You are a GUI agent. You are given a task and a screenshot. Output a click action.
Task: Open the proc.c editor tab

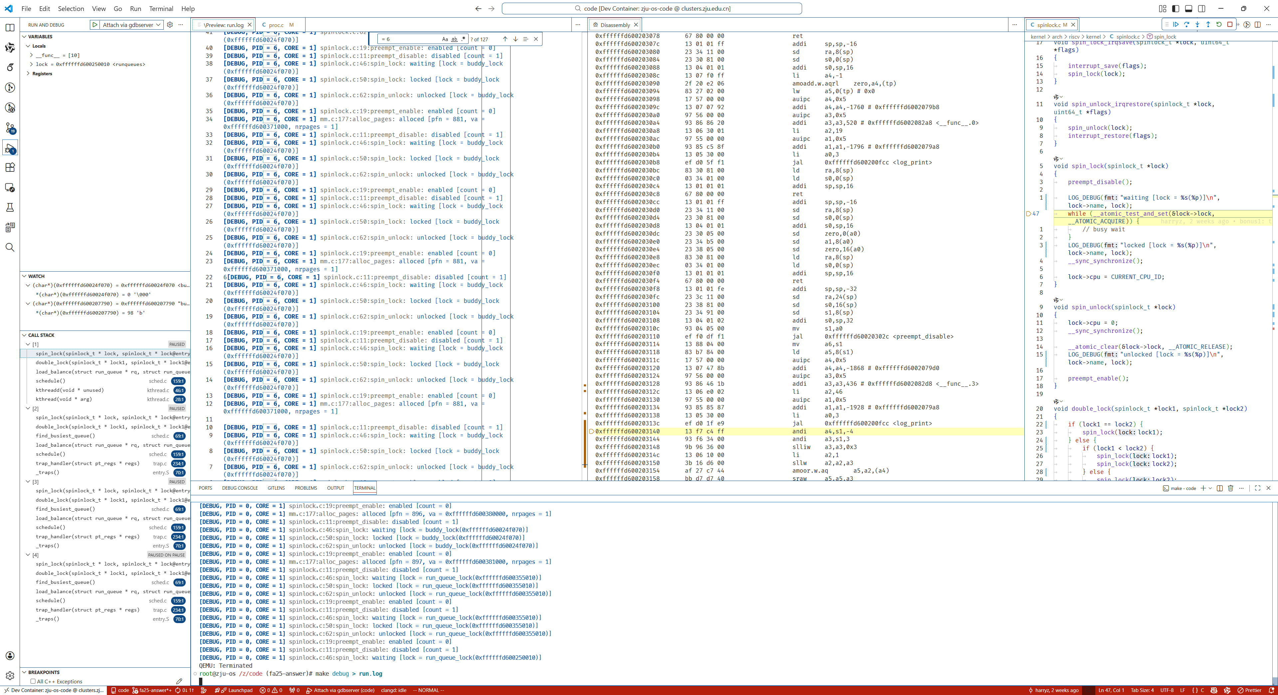[276, 25]
